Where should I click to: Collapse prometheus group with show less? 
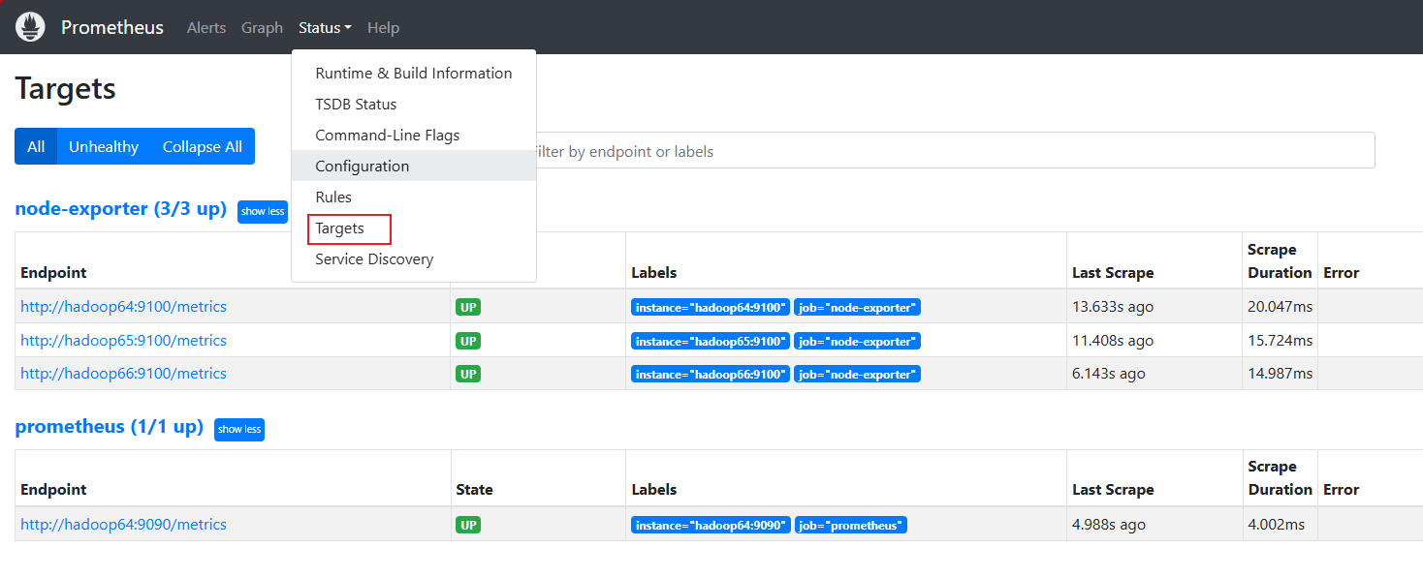(239, 429)
